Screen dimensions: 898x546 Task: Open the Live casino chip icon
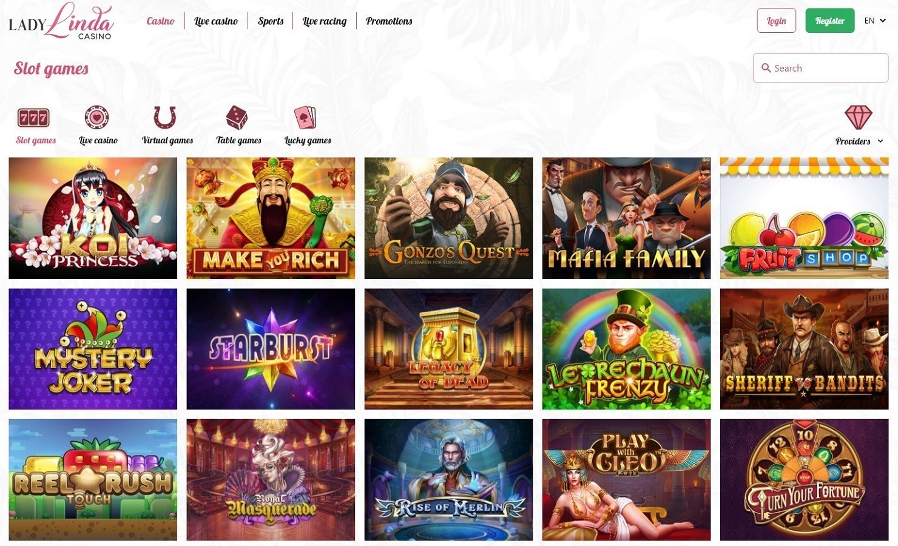click(96, 117)
